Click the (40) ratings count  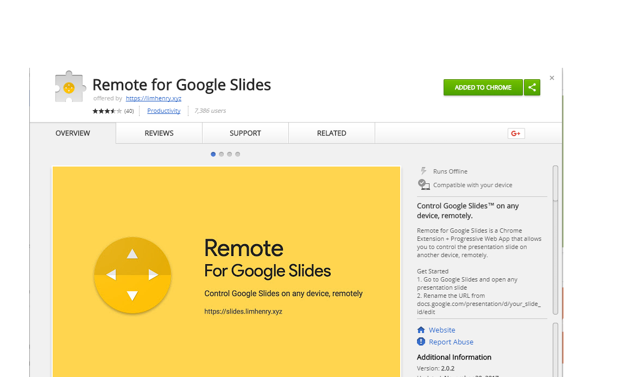tap(129, 111)
